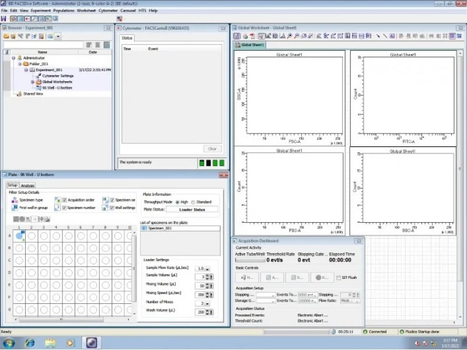Click the New Folder icon in Browser toolbar
This screenshot has height=350, width=467.
(x=6, y=36)
